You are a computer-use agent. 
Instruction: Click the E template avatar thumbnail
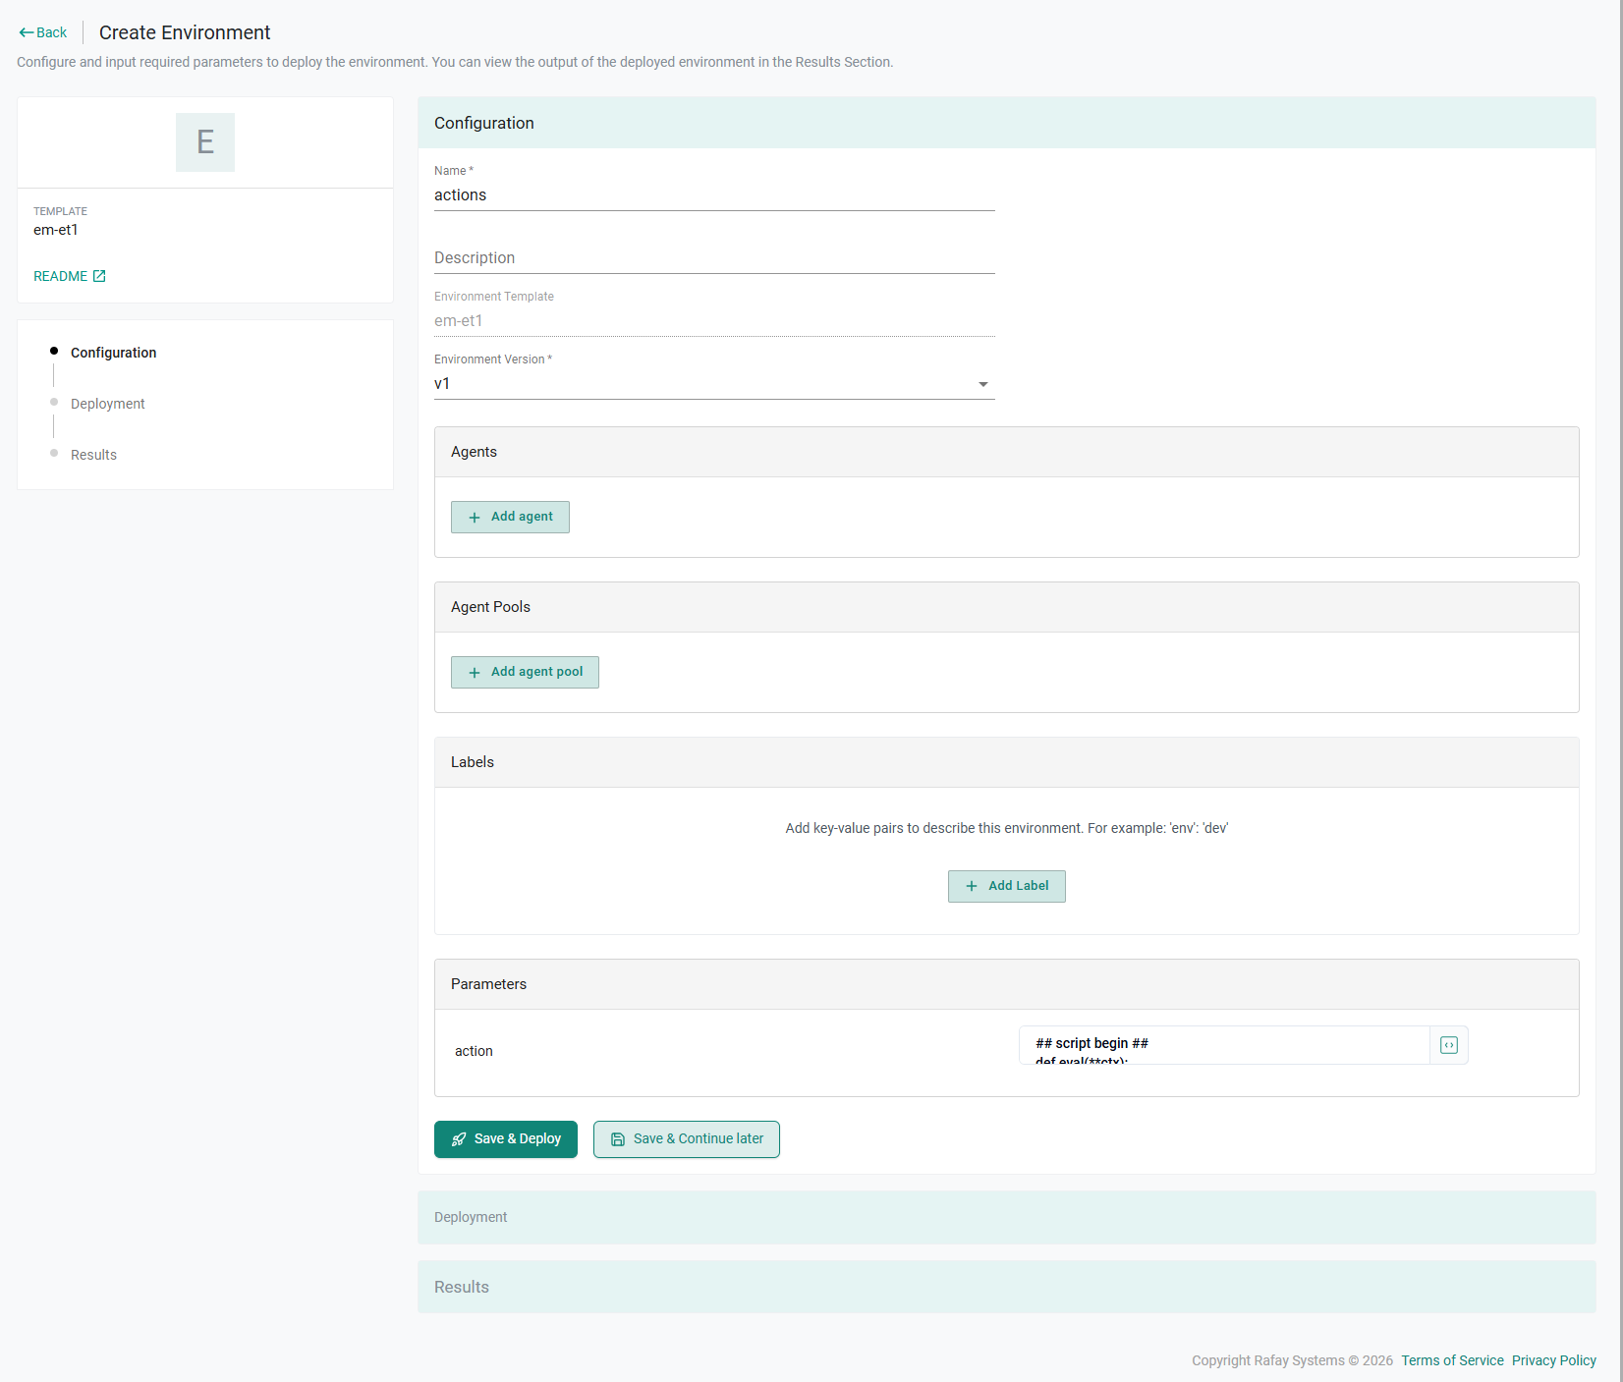[x=205, y=142]
